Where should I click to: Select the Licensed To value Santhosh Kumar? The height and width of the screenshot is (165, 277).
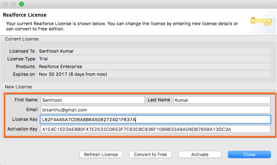tap(56, 51)
